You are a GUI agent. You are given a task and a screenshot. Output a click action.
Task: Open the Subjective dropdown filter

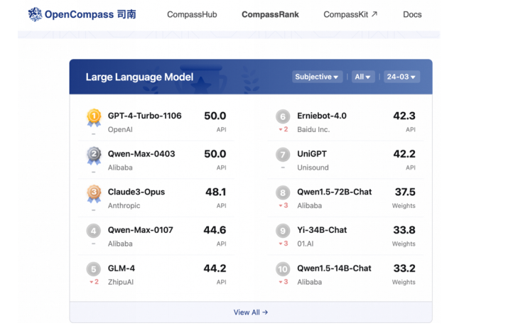pos(317,77)
